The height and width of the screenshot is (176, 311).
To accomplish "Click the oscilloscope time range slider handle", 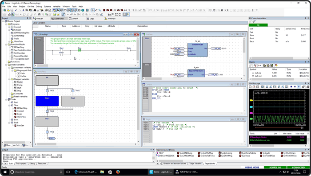I will click(302, 128).
